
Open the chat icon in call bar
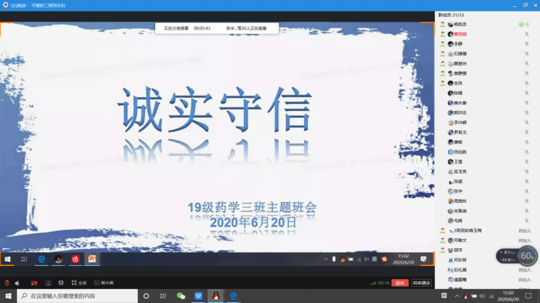pos(61,283)
